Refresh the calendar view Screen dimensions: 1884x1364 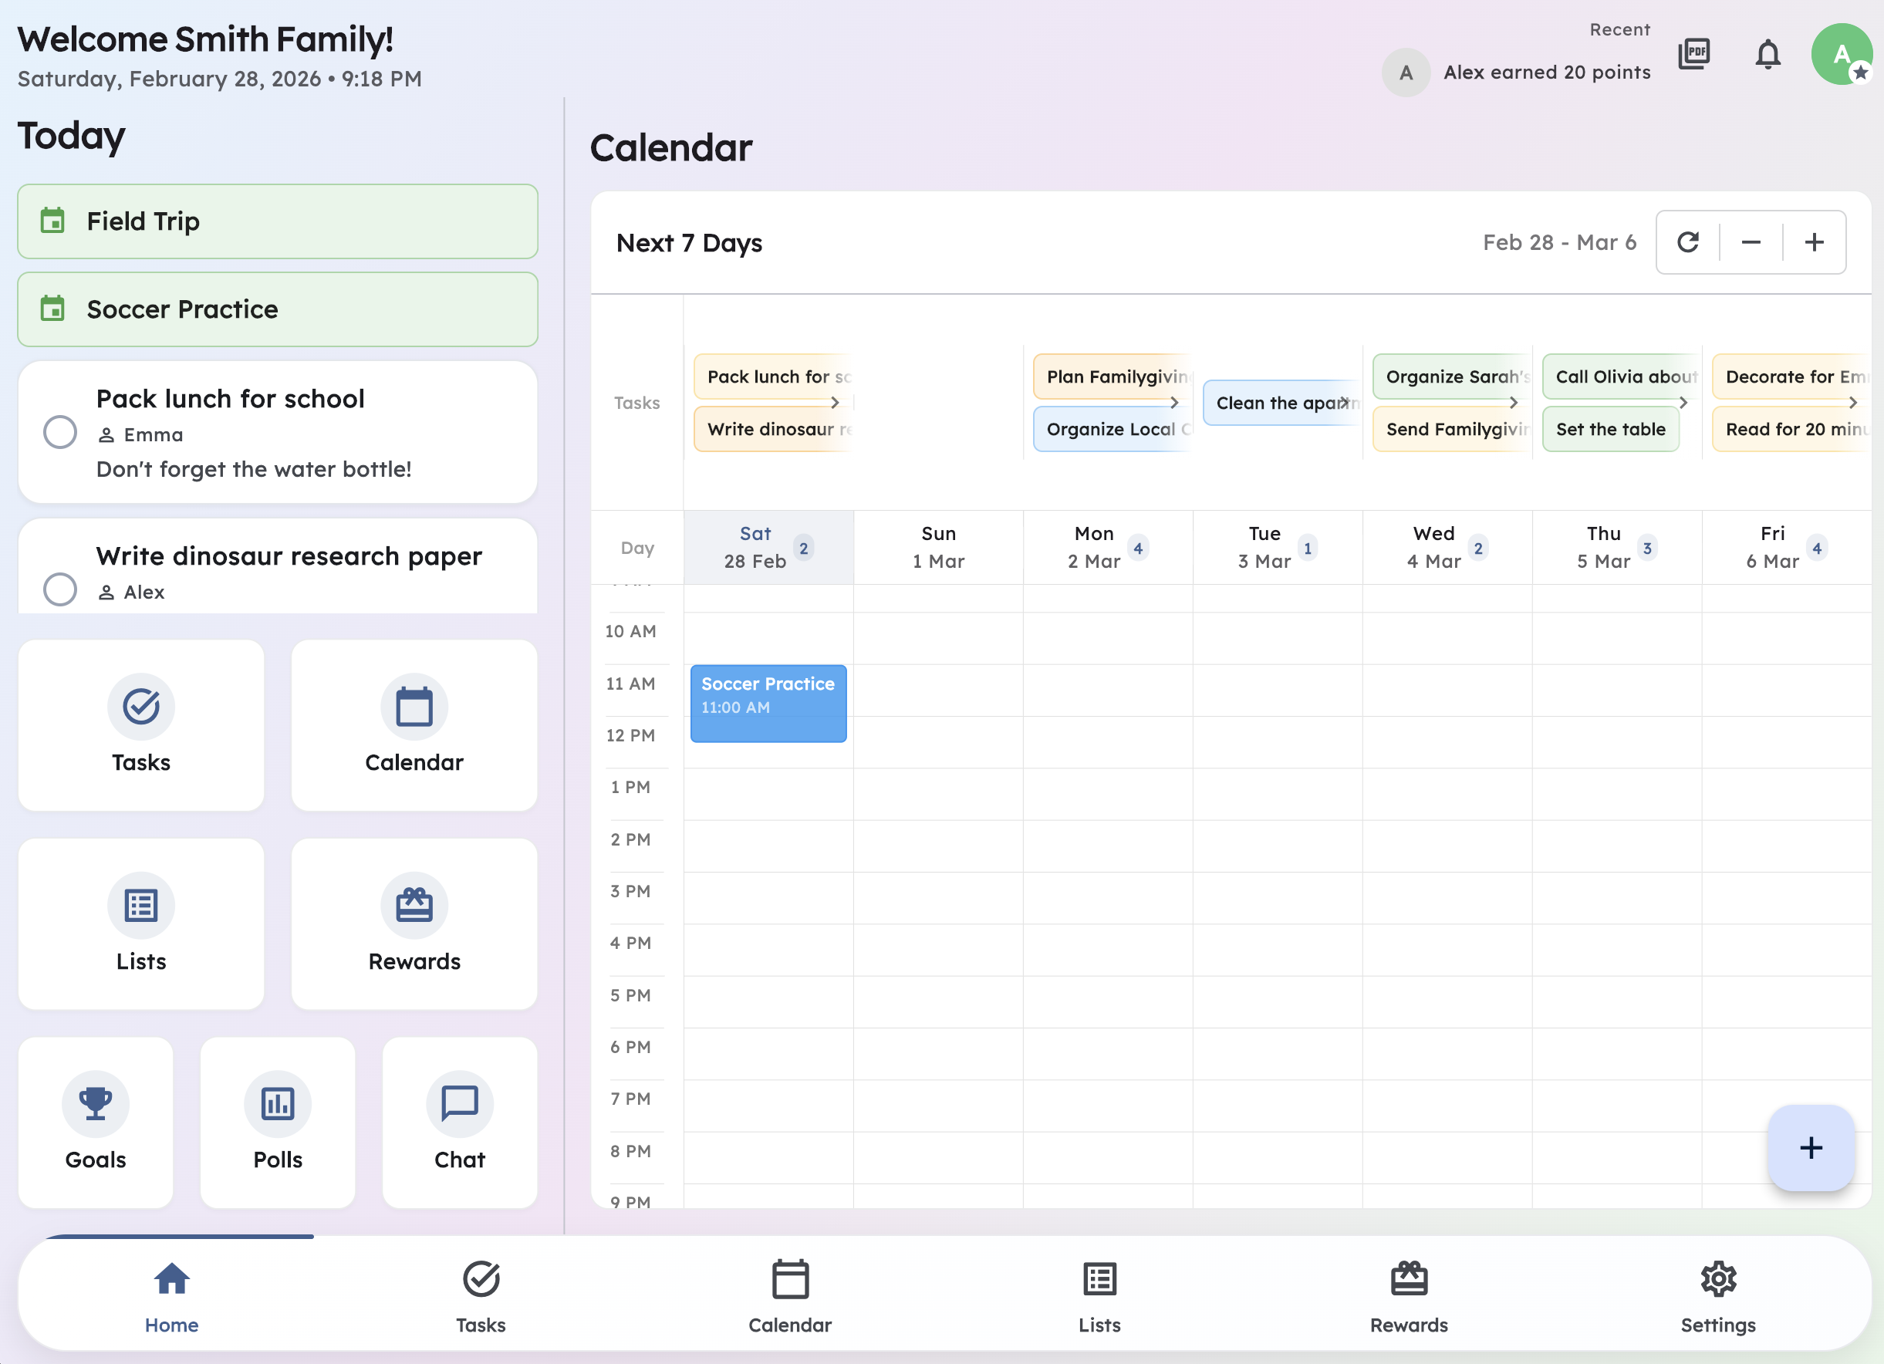click(x=1688, y=241)
